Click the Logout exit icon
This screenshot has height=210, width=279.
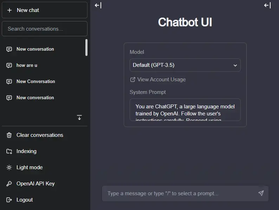(9, 200)
